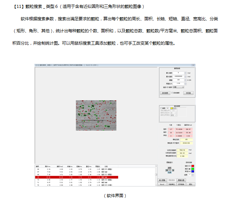
Task: Toggle the mouse search checkbox
Action: click(x=161, y=108)
